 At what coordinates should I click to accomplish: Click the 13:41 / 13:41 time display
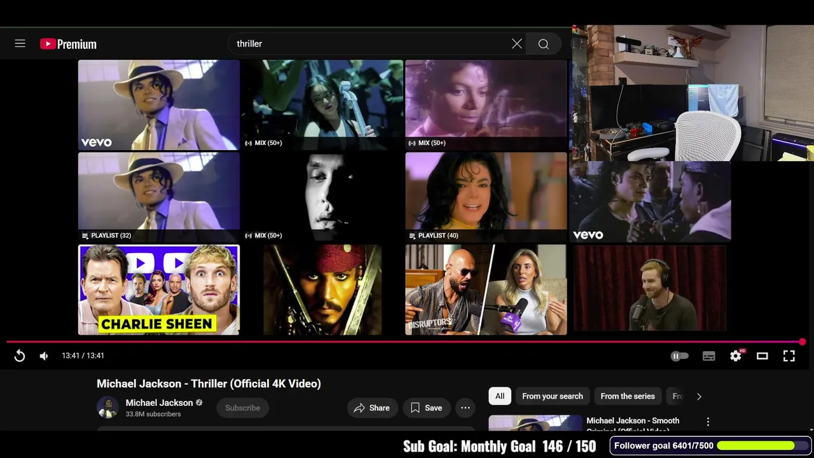tap(83, 356)
